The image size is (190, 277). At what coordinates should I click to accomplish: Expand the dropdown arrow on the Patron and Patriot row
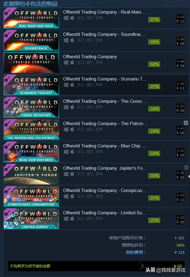click(186, 123)
